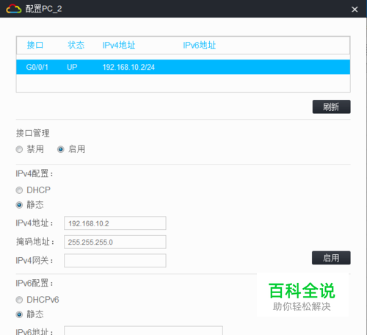Image resolution: width=367 pixels, height=335 pixels.
Task: Click the 状态 column header
Action: click(x=76, y=46)
